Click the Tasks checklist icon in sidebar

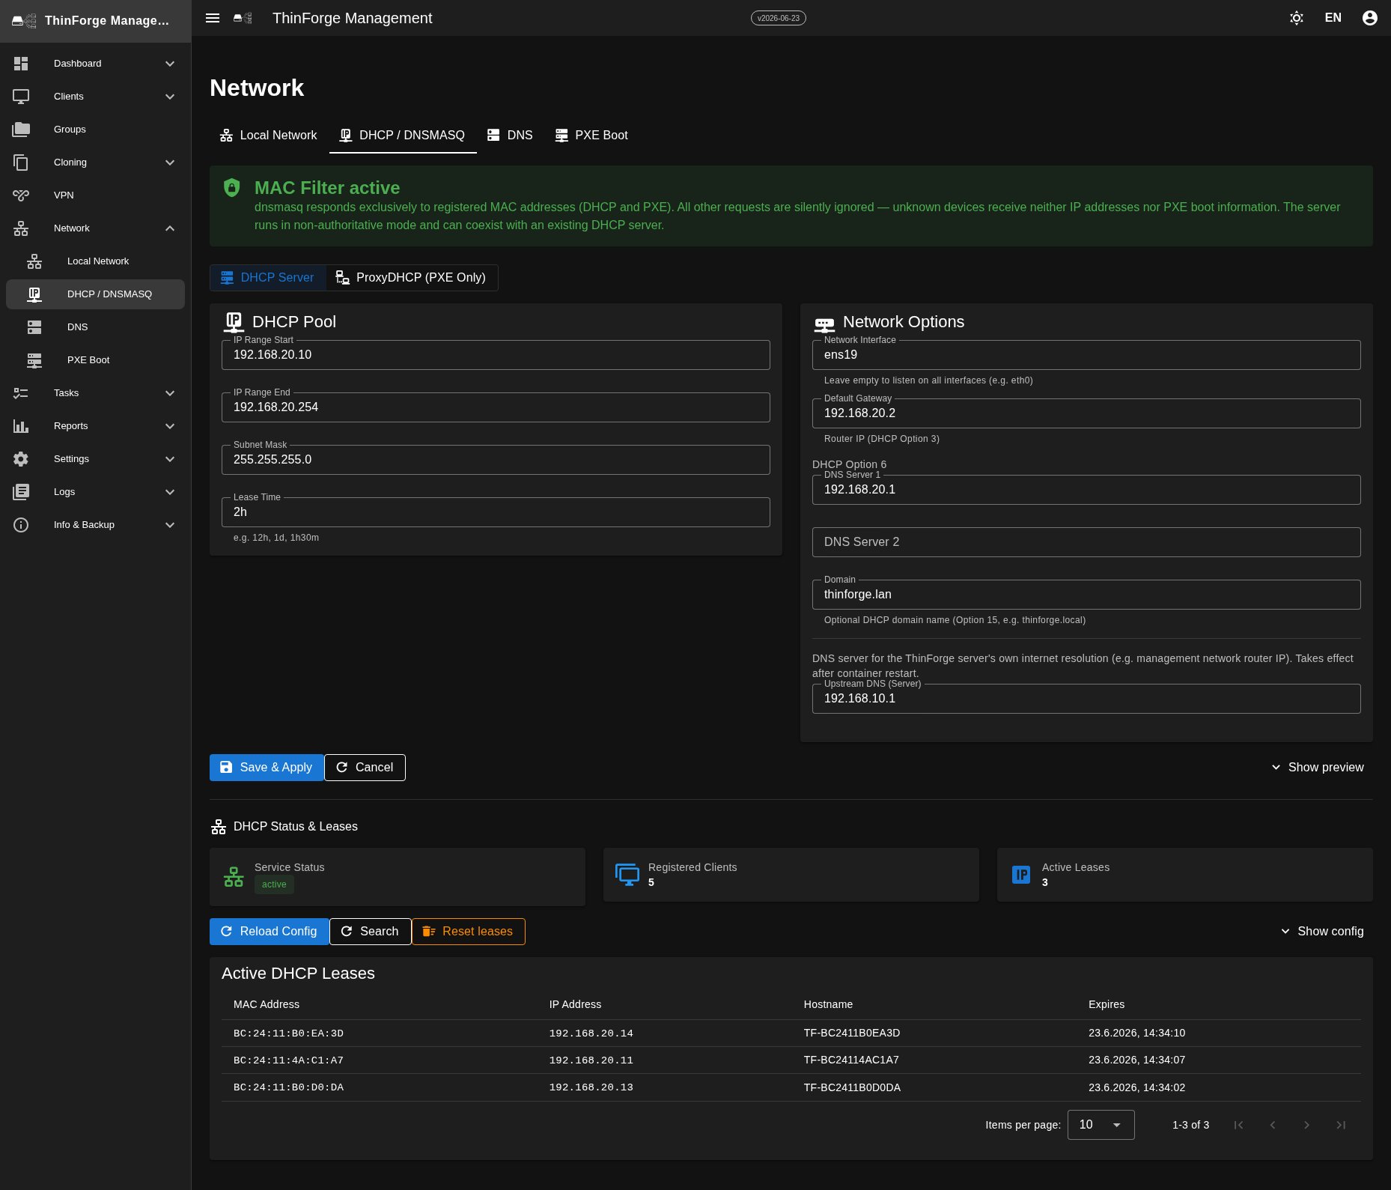(21, 393)
